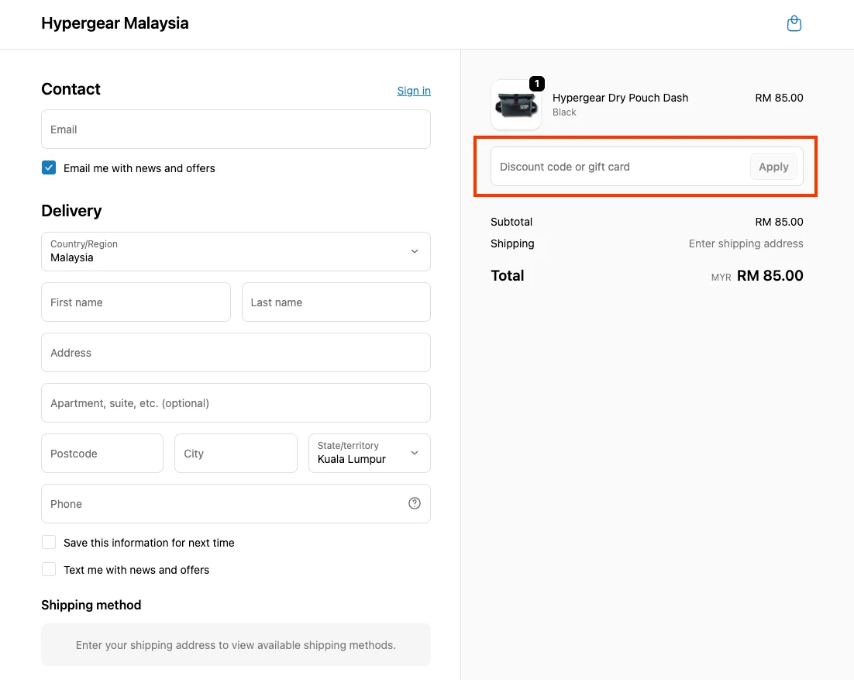This screenshot has height=680, width=854.
Task: Open the State/territory dropdown
Action: pyautogui.click(x=370, y=454)
